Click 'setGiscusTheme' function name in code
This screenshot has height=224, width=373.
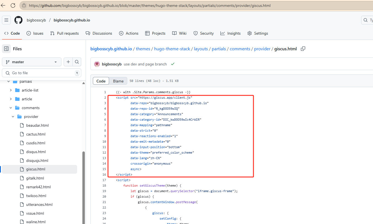point(153,186)
